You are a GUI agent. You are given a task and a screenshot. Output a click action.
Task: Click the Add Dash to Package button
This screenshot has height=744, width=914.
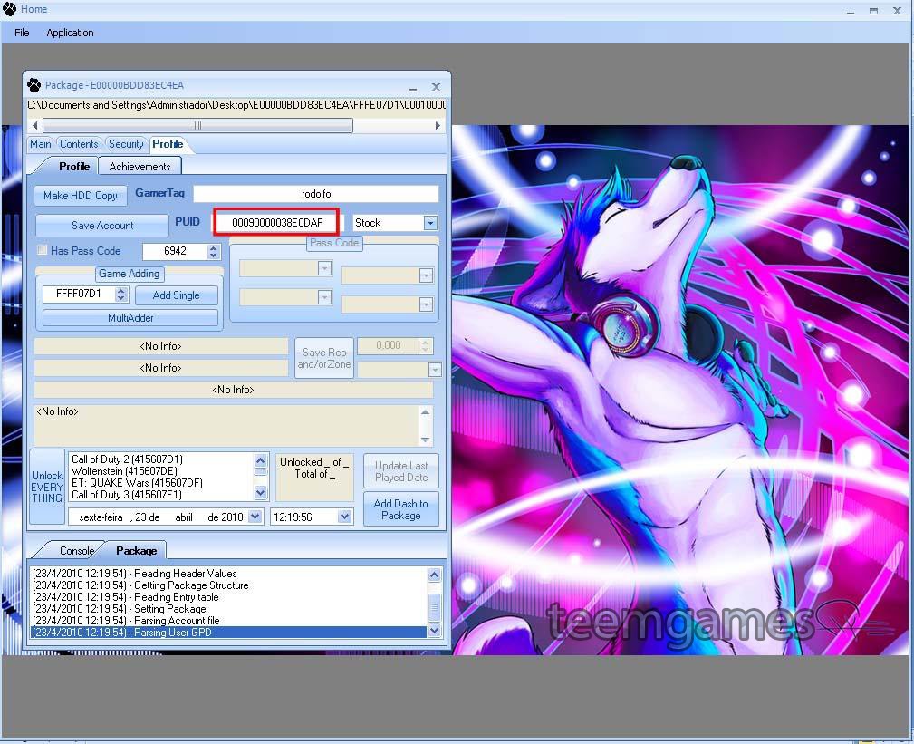[x=400, y=508]
